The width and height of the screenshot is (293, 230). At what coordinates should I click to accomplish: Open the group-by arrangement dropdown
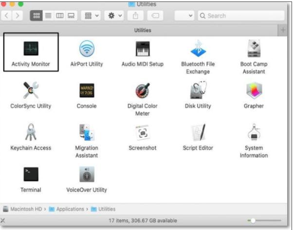click(91, 16)
